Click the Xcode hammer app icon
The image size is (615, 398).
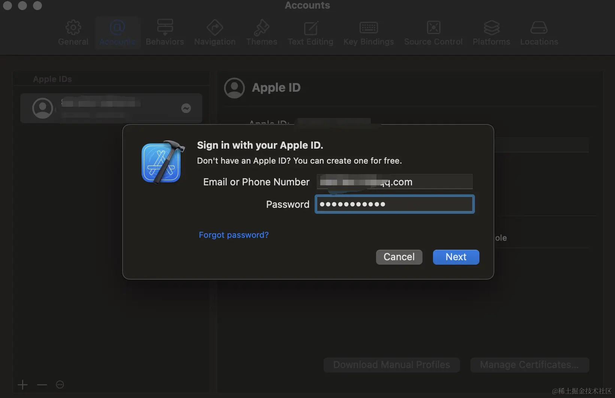tap(163, 162)
